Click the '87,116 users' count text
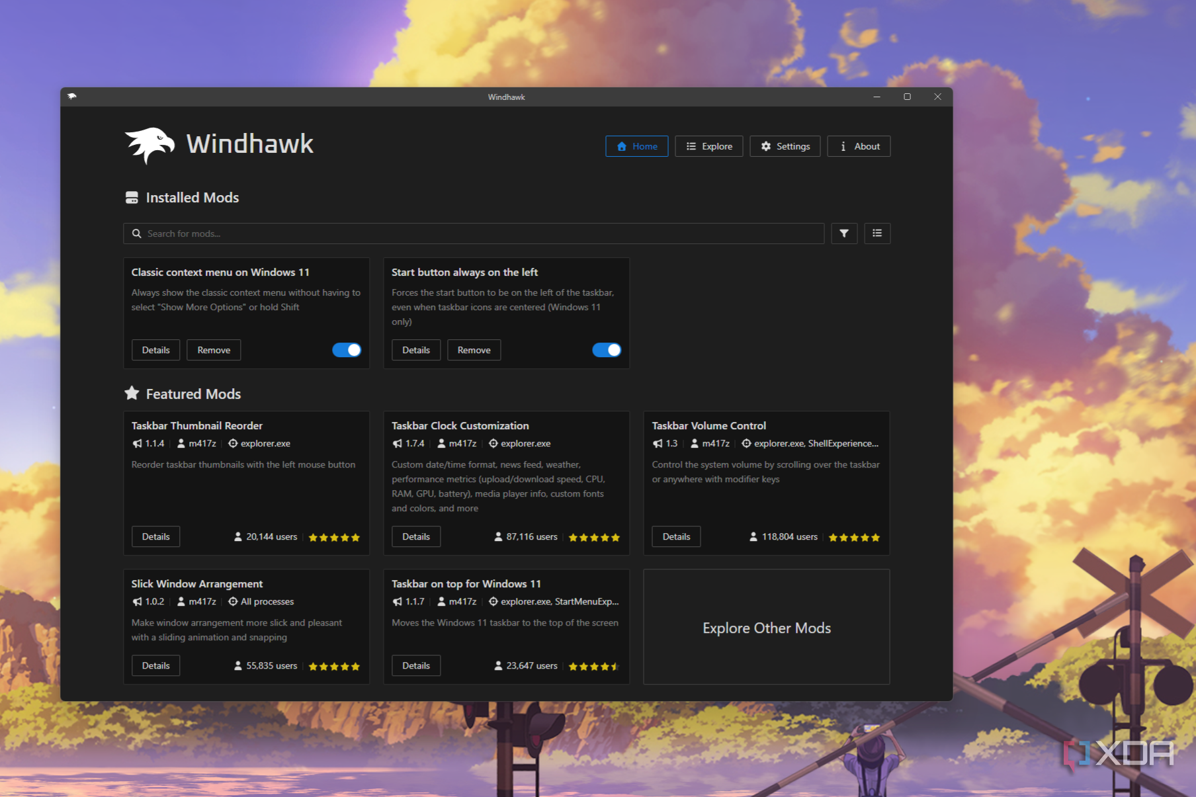1196x797 pixels. point(532,536)
